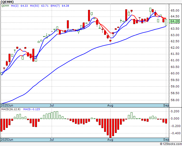
Task: Click Aug on the price chart date axis
Action: click(x=110, y=105)
